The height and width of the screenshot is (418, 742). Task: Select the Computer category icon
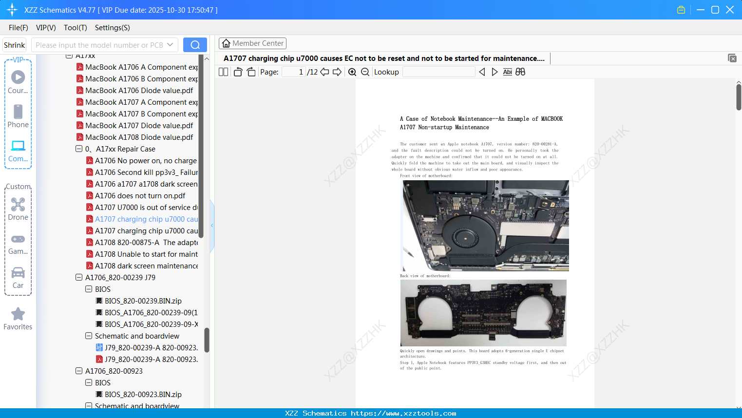18,151
